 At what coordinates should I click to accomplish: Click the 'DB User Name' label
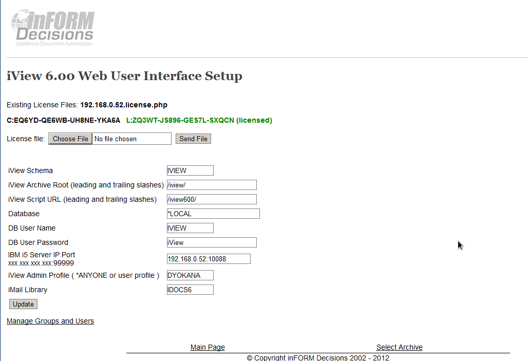pos(32,228)
